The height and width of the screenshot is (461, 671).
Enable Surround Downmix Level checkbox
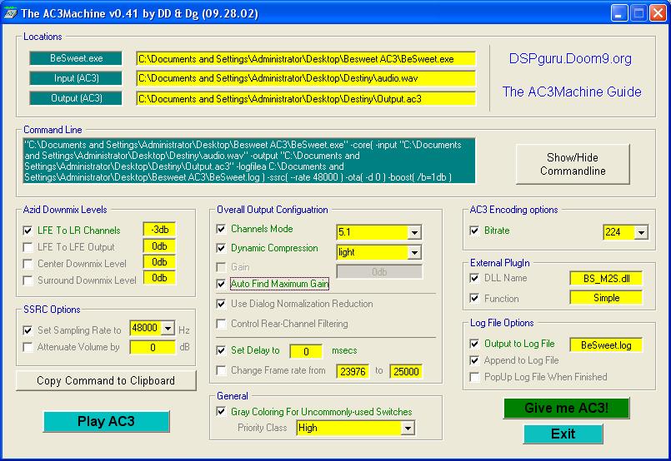(x=28, y=280)
